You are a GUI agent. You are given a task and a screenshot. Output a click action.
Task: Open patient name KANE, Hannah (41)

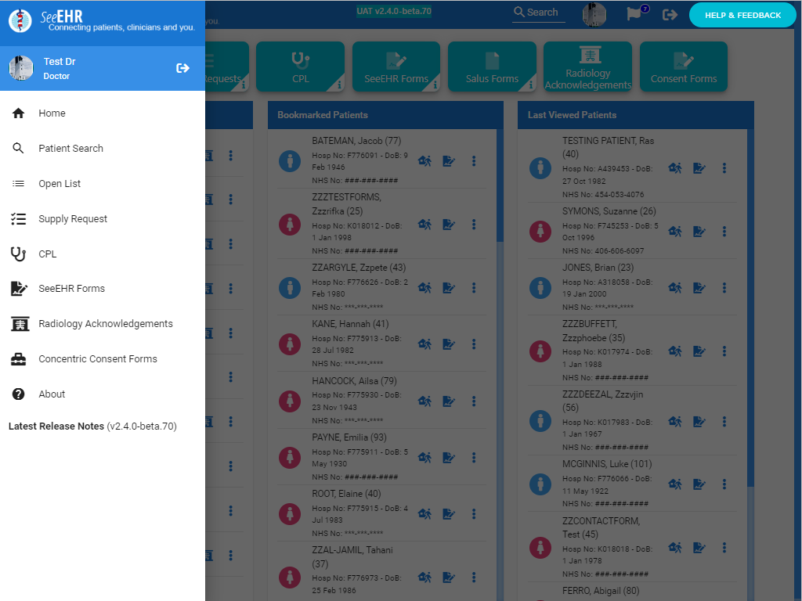[x=350, y=324]
